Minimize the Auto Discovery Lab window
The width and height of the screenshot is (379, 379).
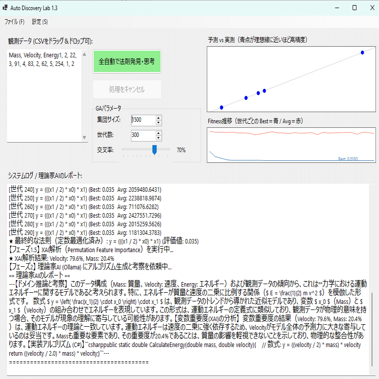pos(337,8)
